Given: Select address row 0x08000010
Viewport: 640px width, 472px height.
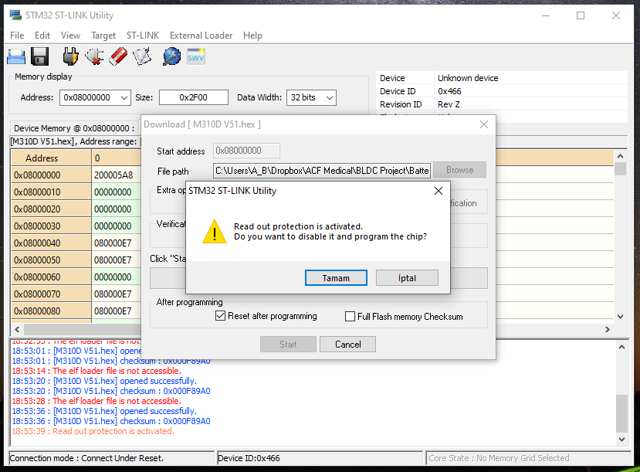Looking at the screenshot, I should point(51,192).
